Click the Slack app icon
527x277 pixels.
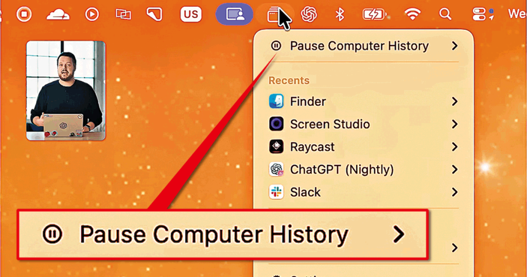[x=276, y=192]
